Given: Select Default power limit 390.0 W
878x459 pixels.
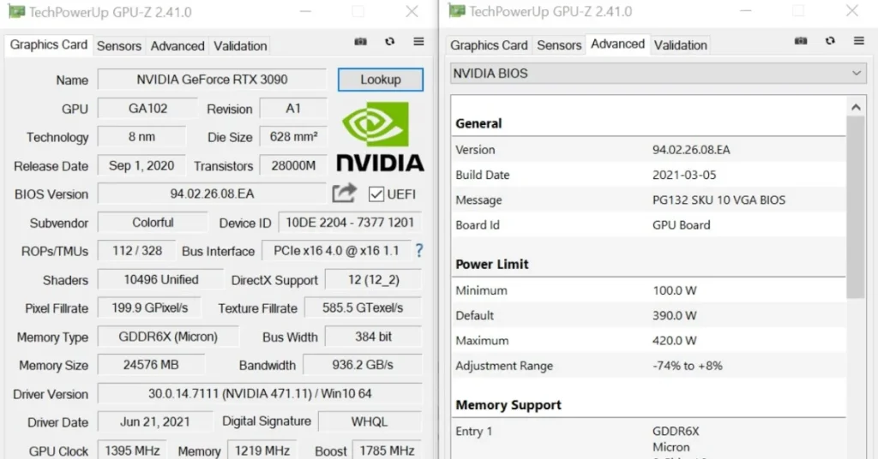Looking at the screenshot, I should point(674,315).
